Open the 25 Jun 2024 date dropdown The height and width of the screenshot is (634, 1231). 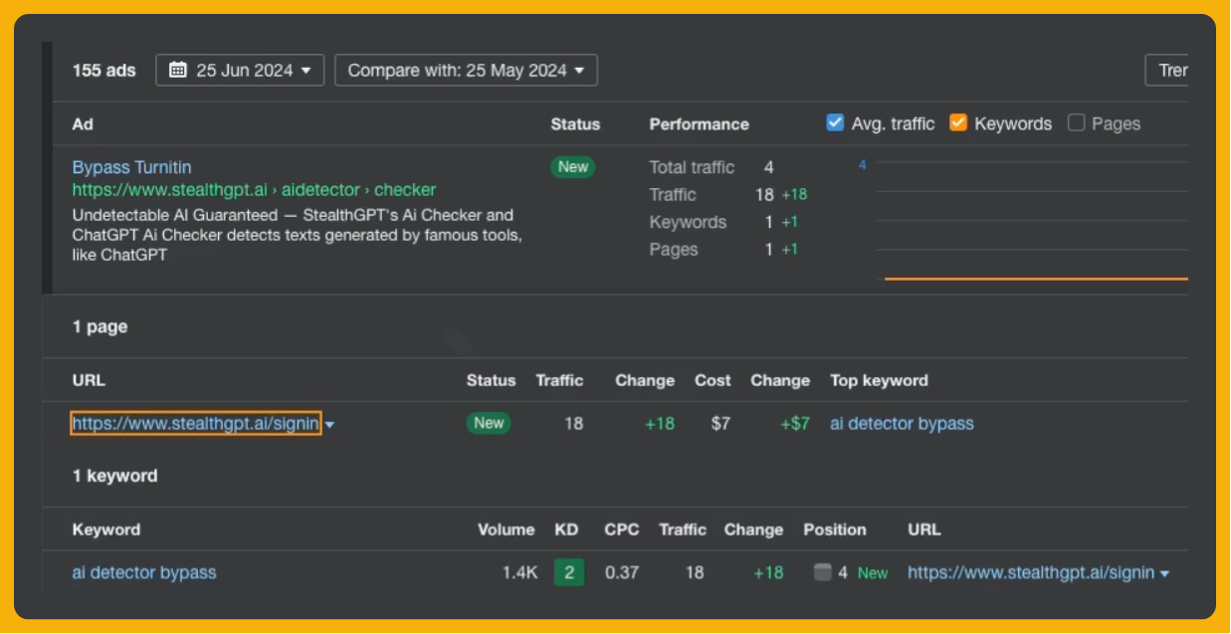[x=240, y=71]
